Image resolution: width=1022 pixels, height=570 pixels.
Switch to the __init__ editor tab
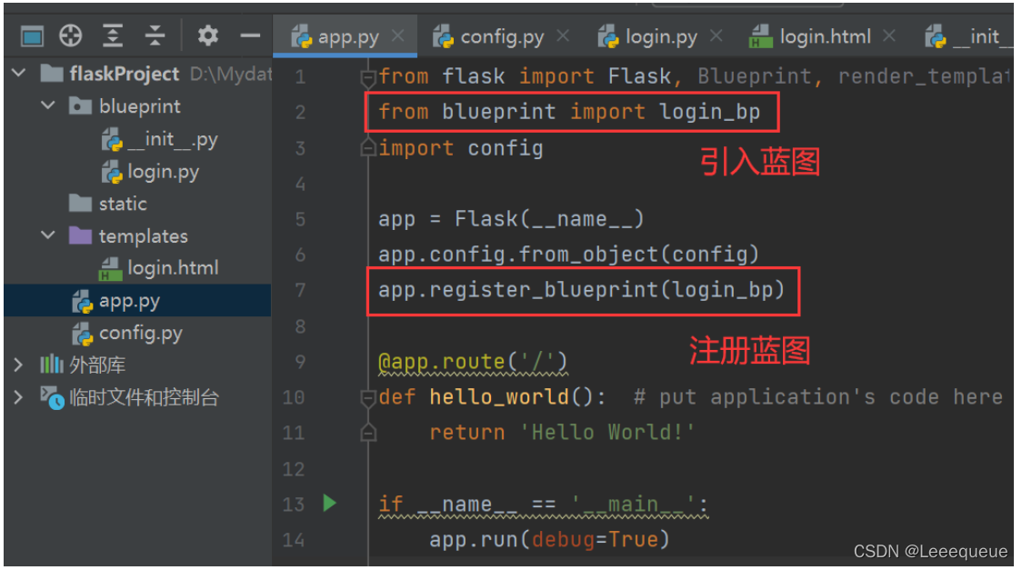(968, 37)
